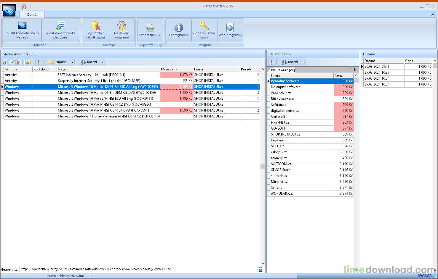
Task: Sort by 'Kód zboží' column header
Action: point(45,69)
